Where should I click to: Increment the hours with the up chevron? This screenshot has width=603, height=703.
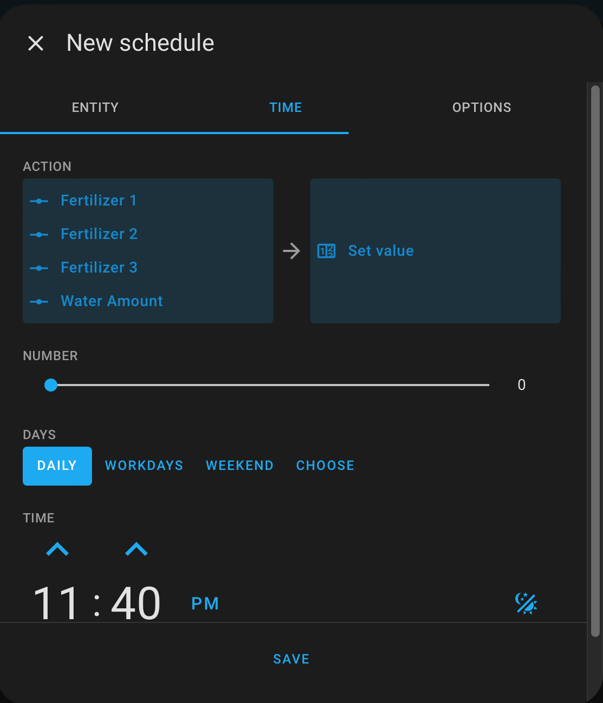point(57,550)
